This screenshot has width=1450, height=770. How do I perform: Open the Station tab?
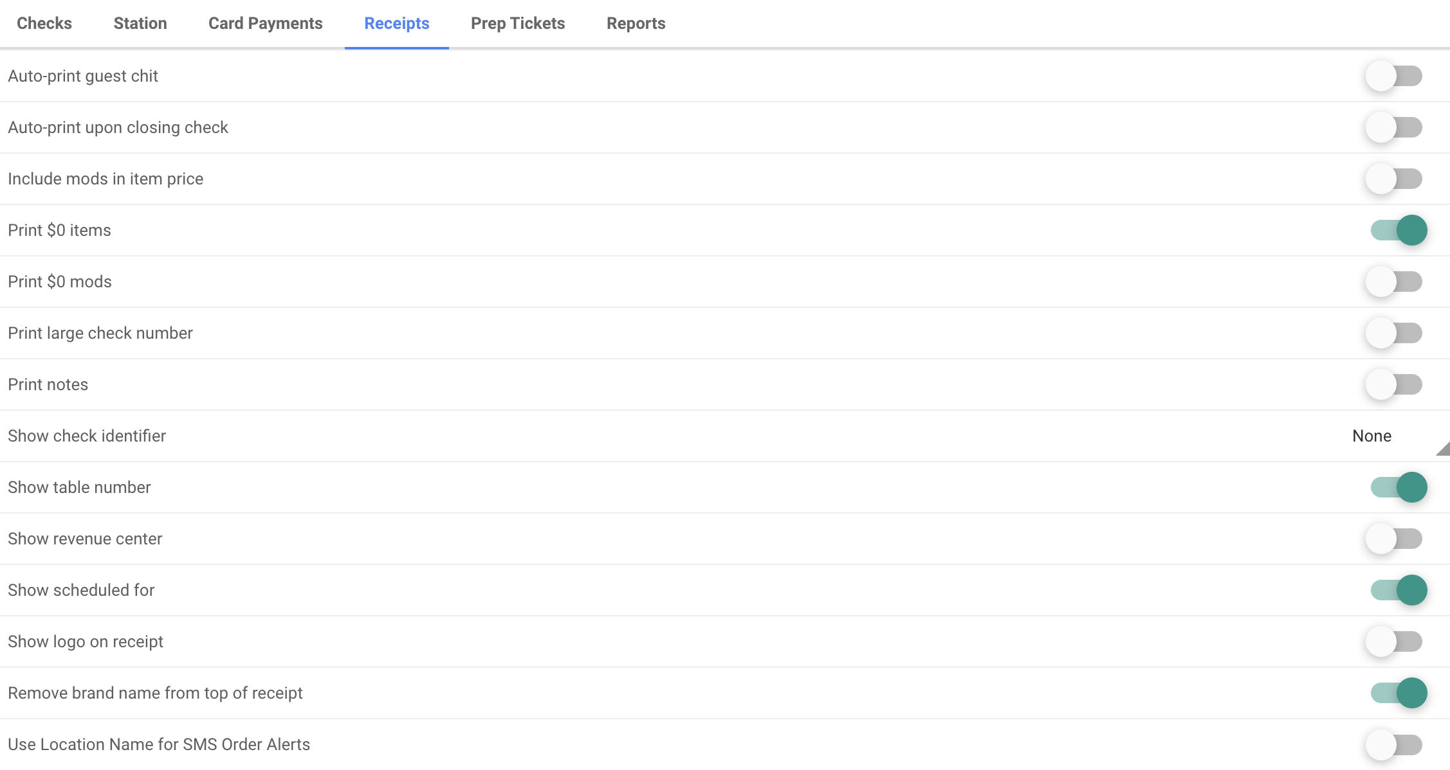click(x=140, y=24)
